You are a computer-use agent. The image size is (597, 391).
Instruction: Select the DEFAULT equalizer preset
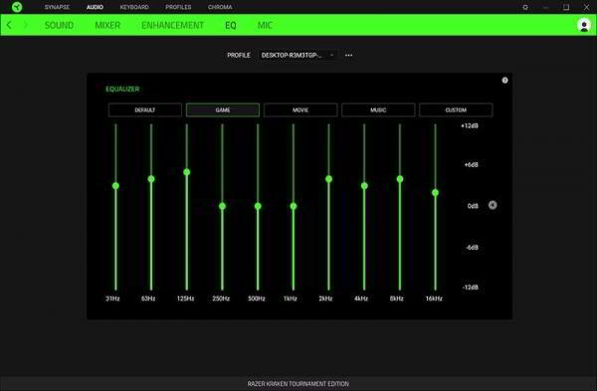[145, 110]
